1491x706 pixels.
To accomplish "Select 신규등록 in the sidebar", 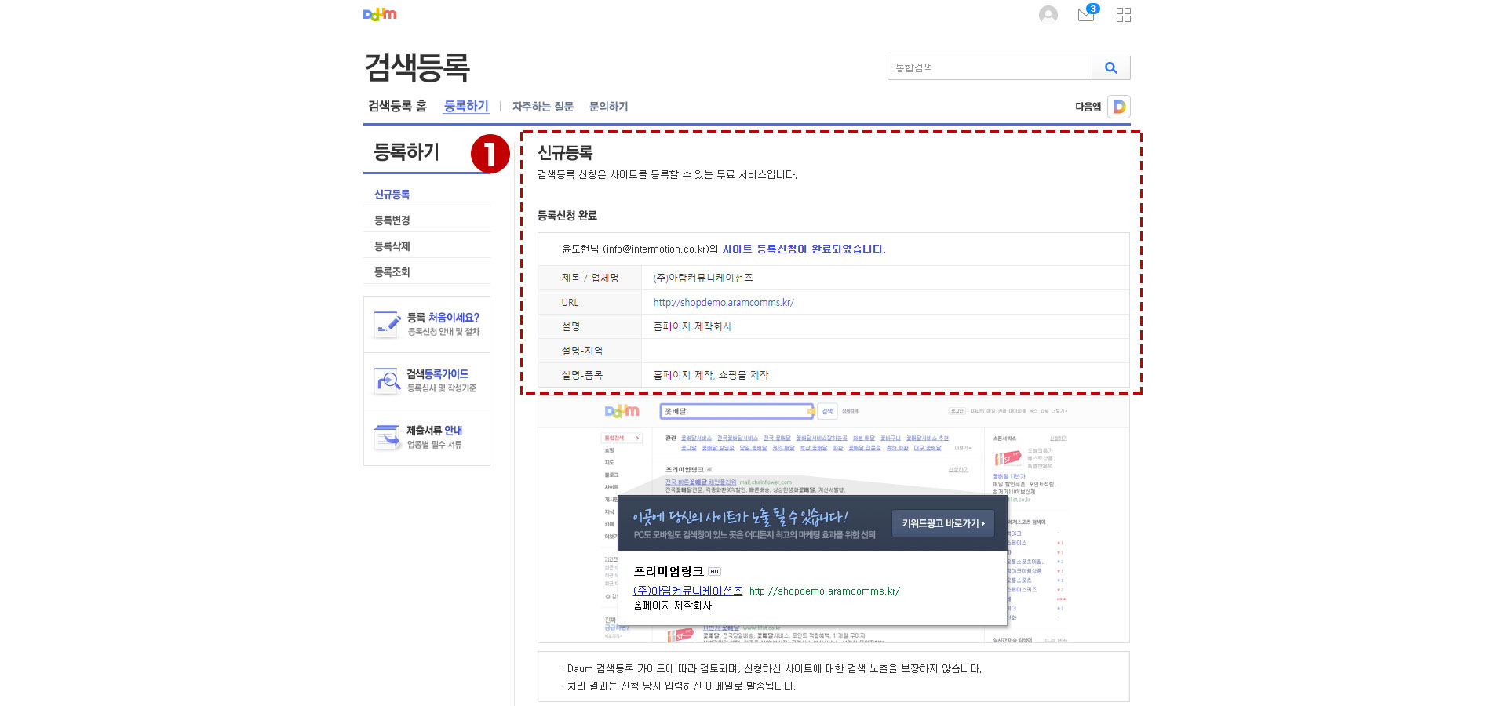I will [392, 194].
